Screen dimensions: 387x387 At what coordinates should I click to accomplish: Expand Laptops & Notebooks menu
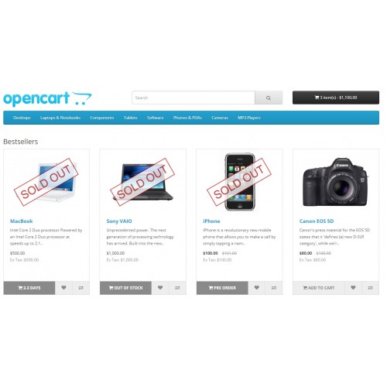60,118
